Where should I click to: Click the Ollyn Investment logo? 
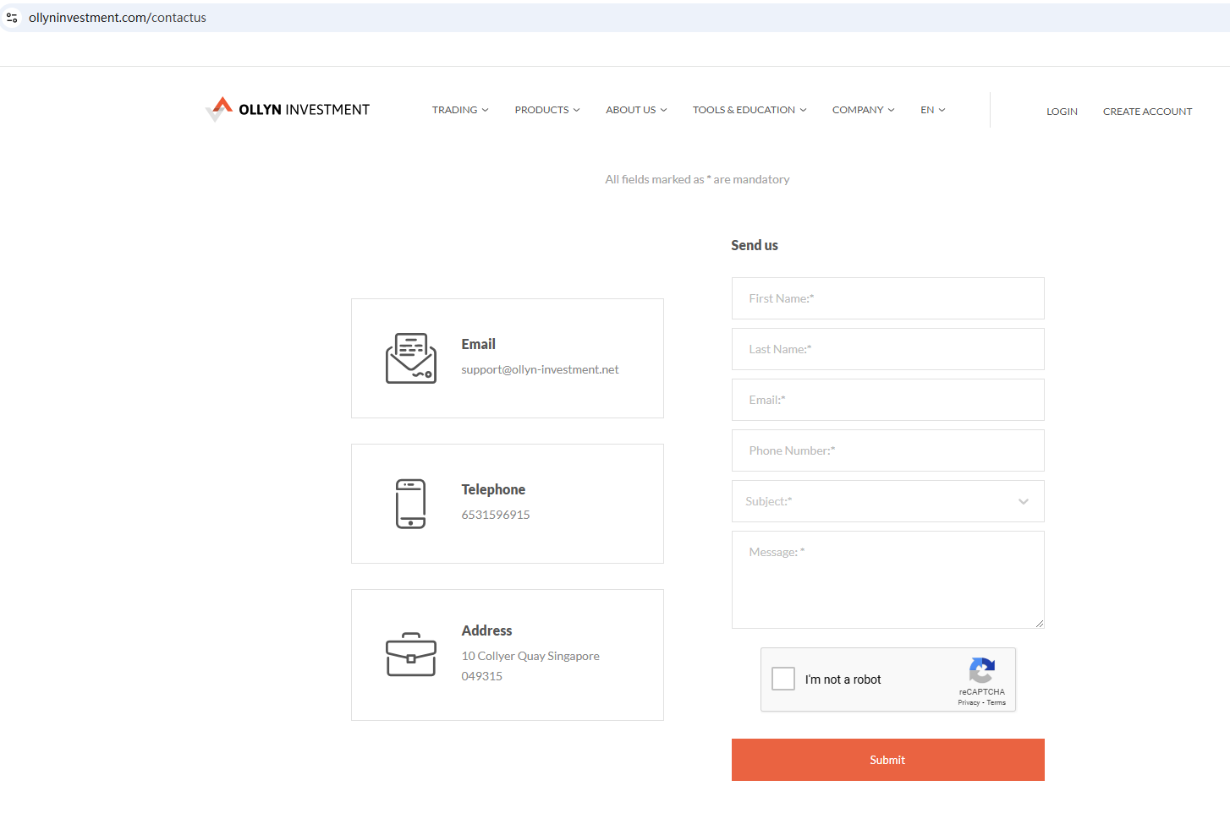pos(288,109)
